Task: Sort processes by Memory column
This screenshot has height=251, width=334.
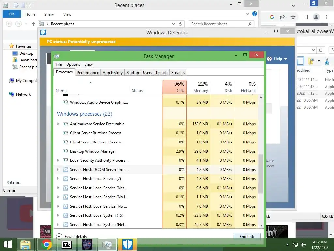Action: point(198,87)
